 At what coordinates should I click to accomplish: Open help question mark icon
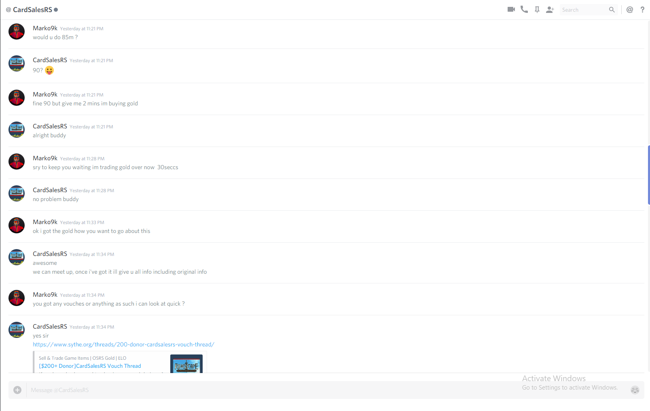[x=642, y=10]
